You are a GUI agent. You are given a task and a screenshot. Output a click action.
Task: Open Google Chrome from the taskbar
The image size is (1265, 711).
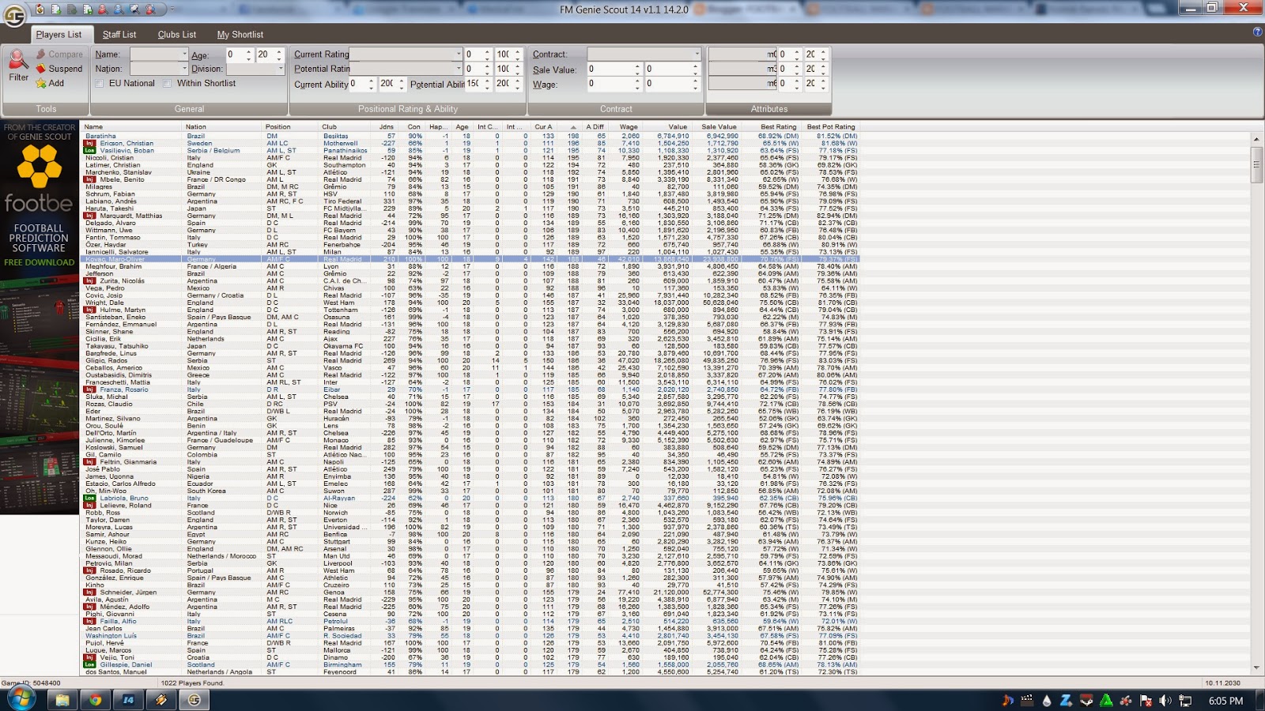(95, 700)
